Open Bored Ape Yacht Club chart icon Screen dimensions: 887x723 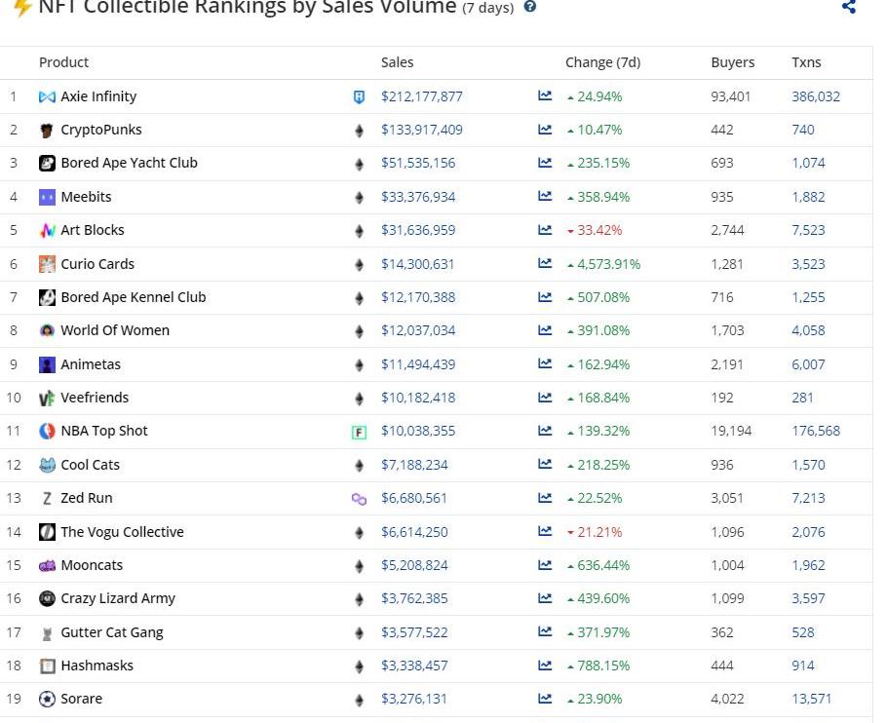pos(545,163)
